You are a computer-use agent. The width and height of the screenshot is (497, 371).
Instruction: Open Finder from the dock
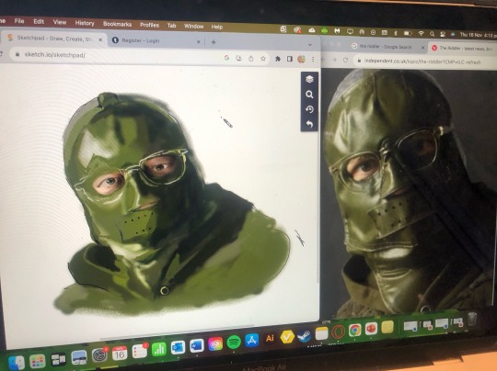tap(17, 362)
